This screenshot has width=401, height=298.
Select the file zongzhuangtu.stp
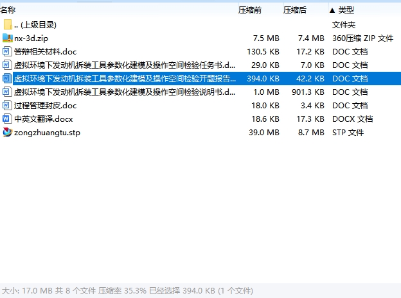47,133
